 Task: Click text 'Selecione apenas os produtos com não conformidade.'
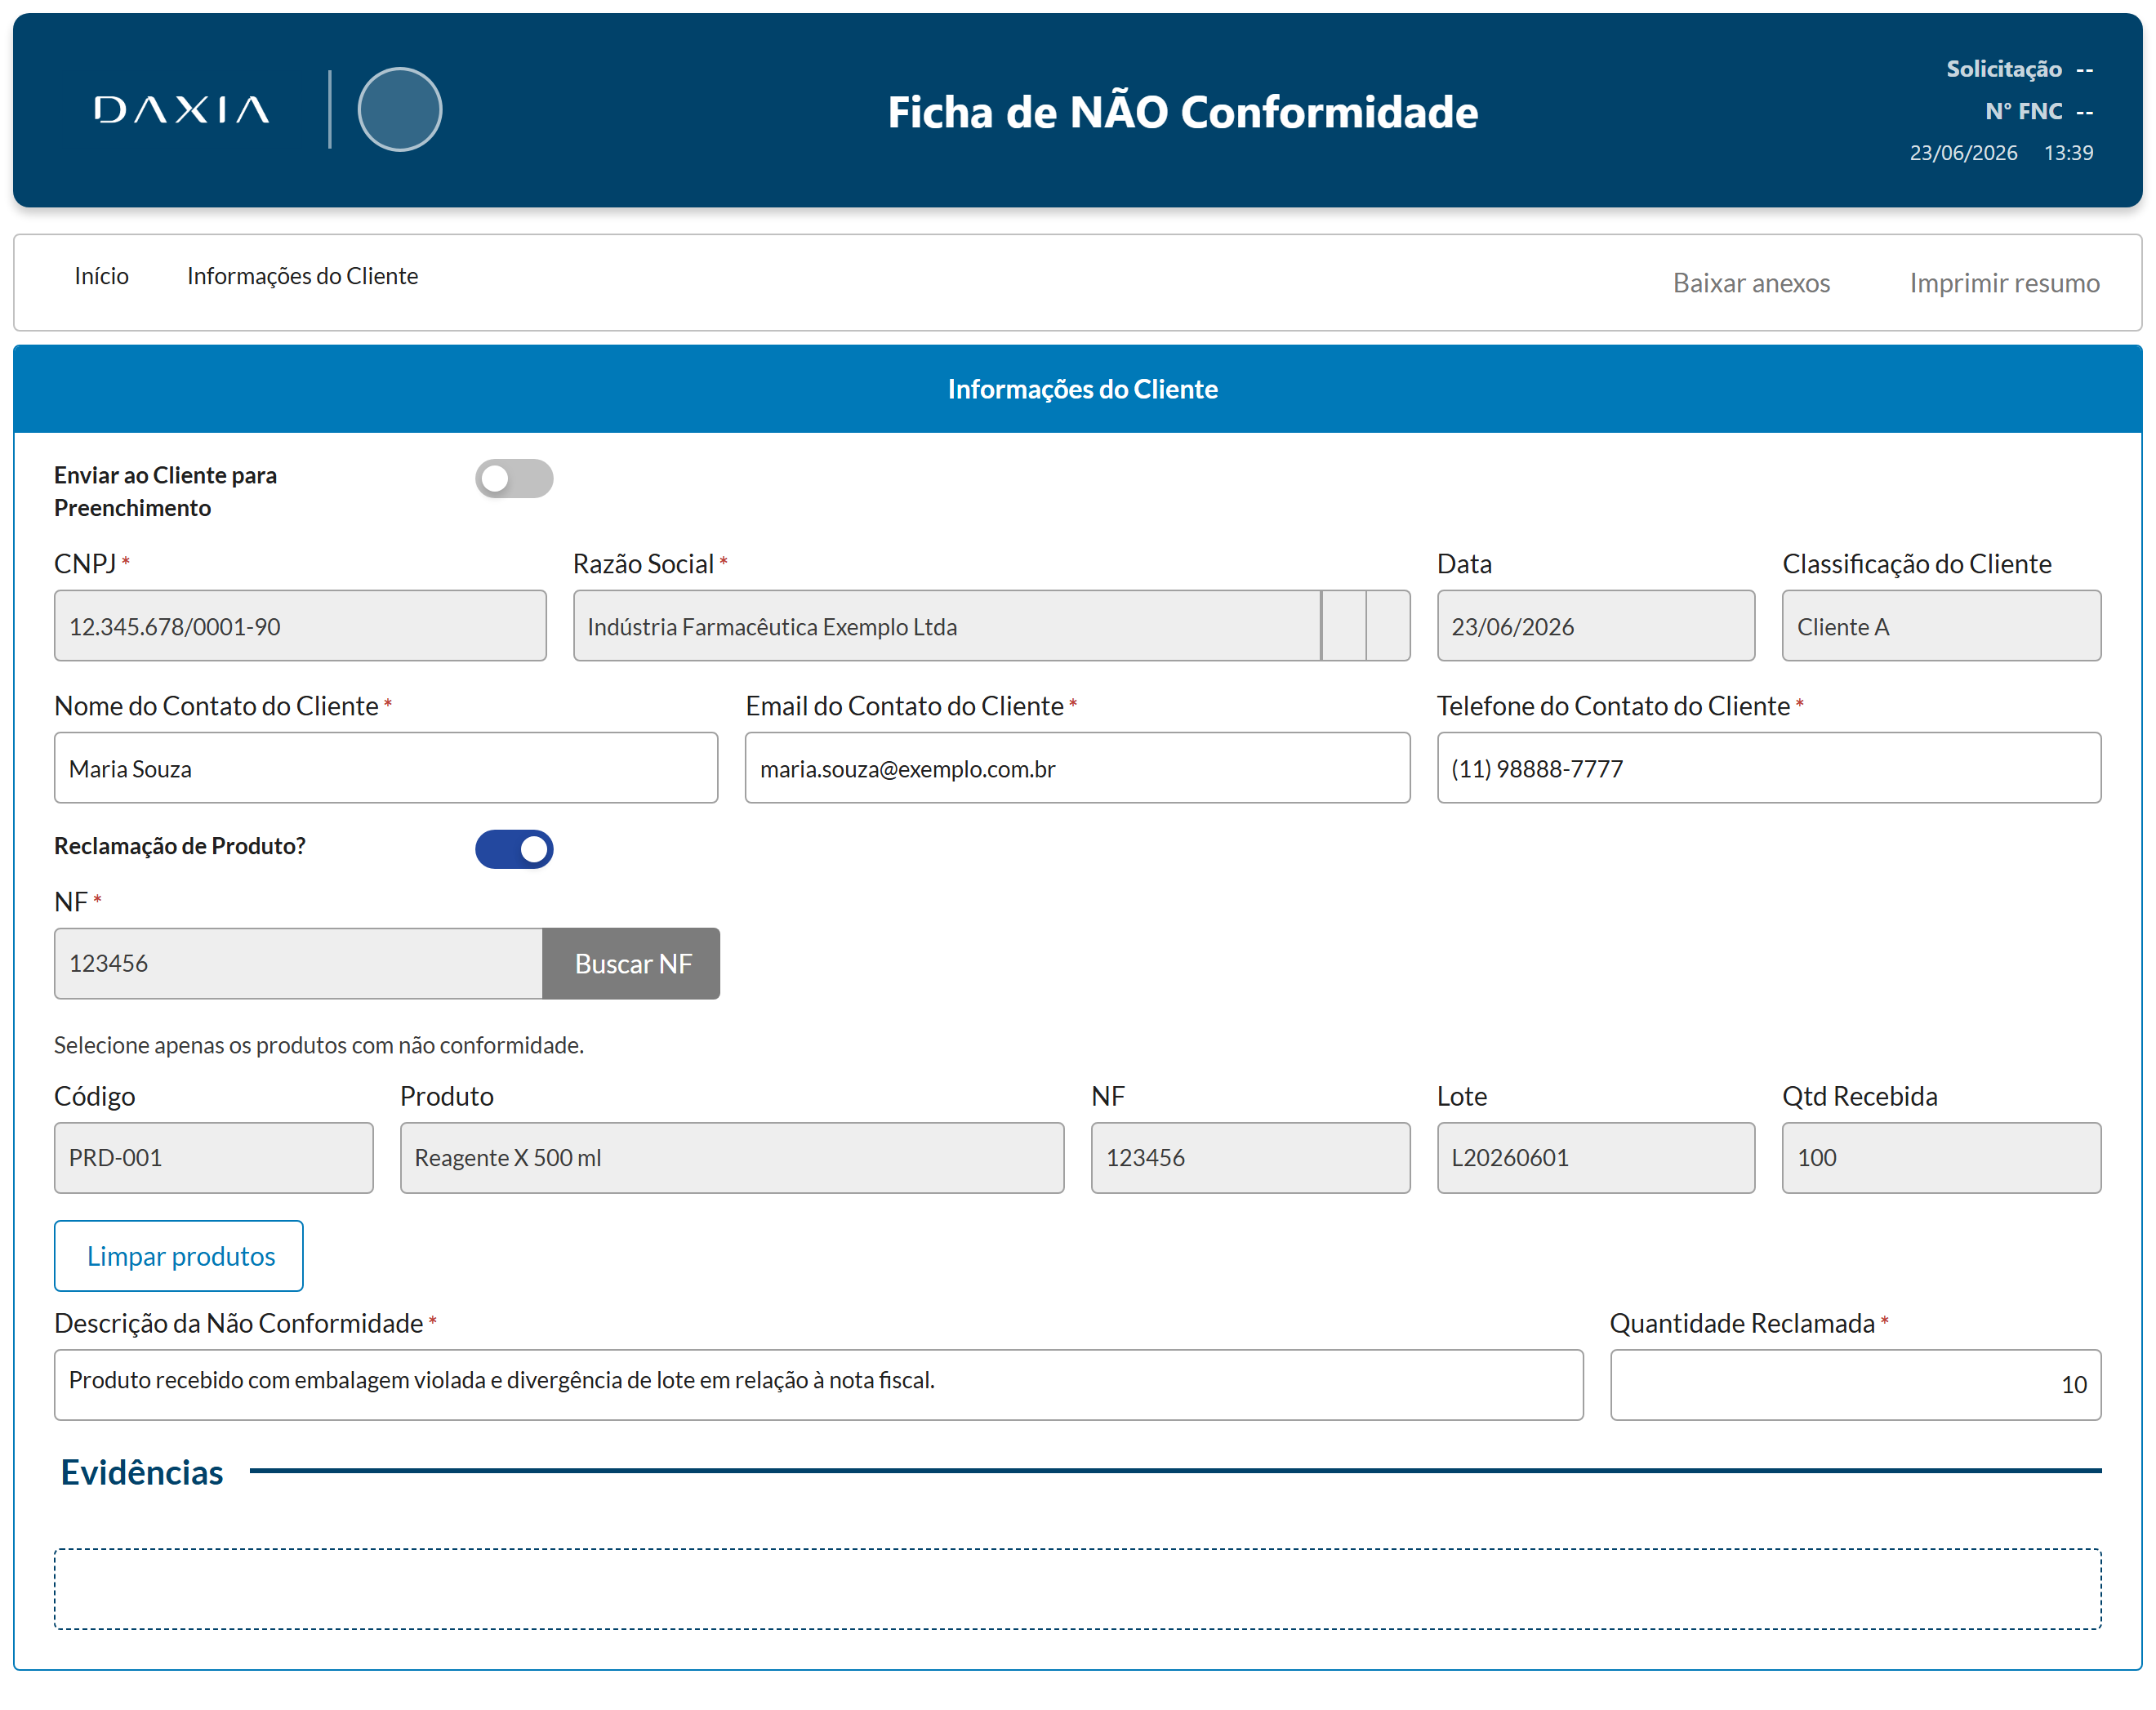pos(318,1044)
